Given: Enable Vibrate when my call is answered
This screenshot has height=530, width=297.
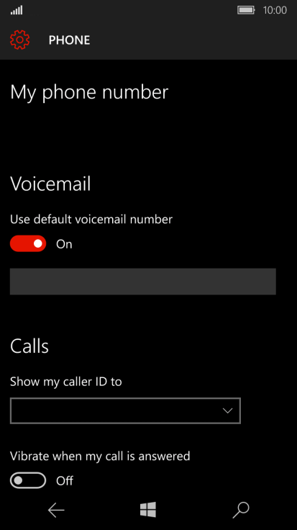Looking at the screenshot, I should (28, 480).
